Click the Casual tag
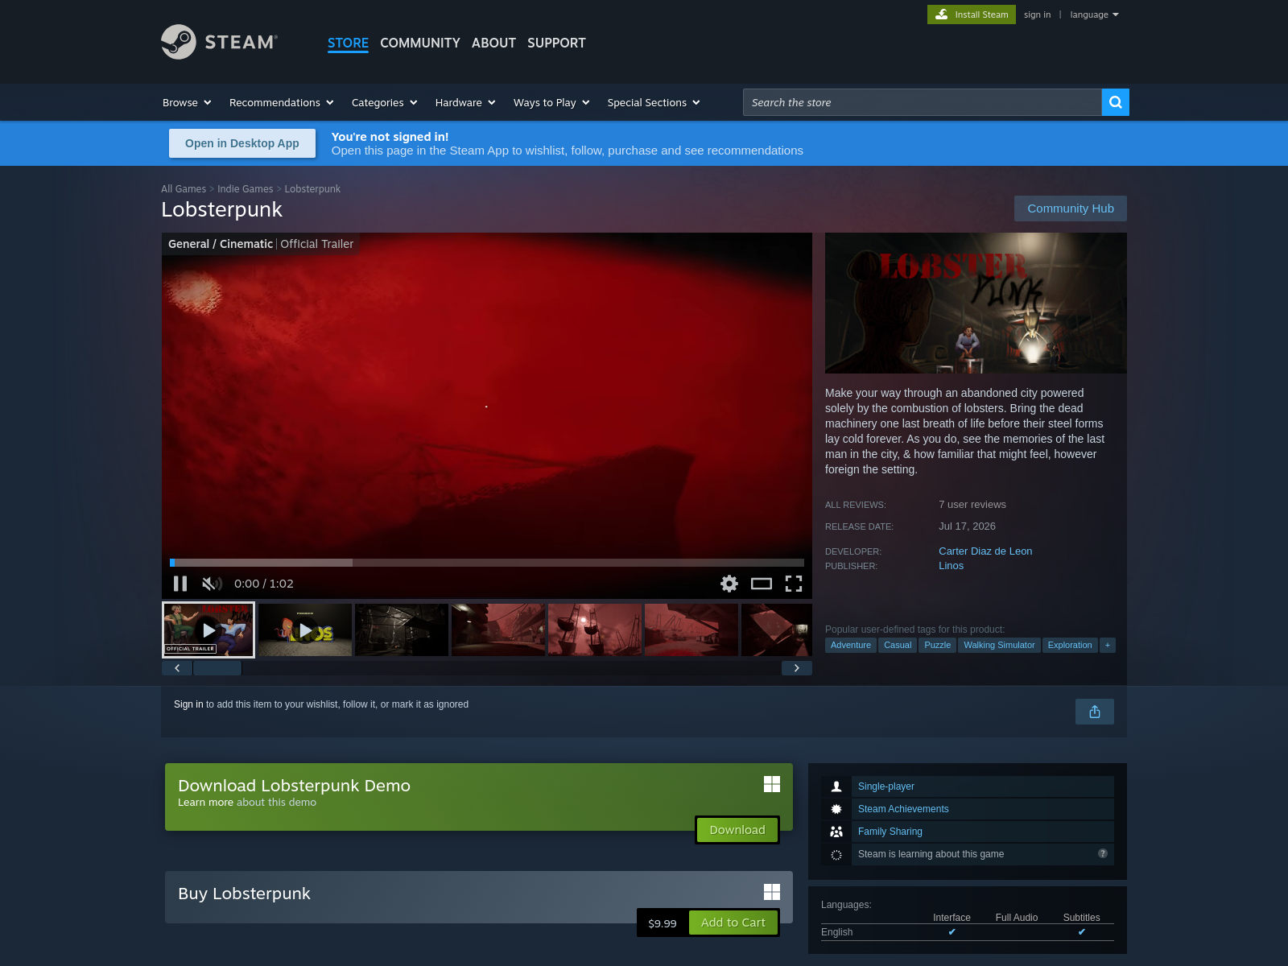Viewport: 1288px width, 966px height. [x=898, y=645]
